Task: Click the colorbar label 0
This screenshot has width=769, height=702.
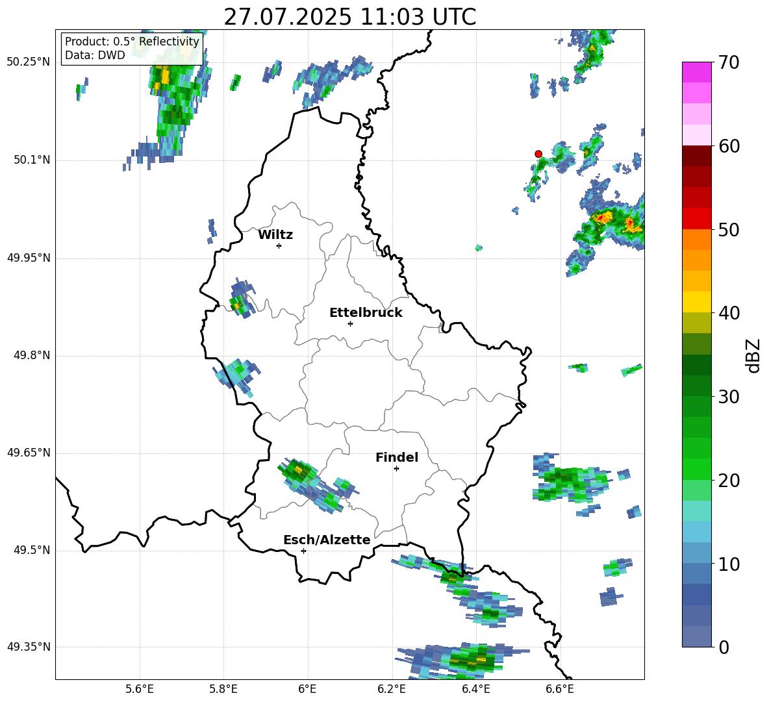Action: pyautogui.click(x=724, y=647)
